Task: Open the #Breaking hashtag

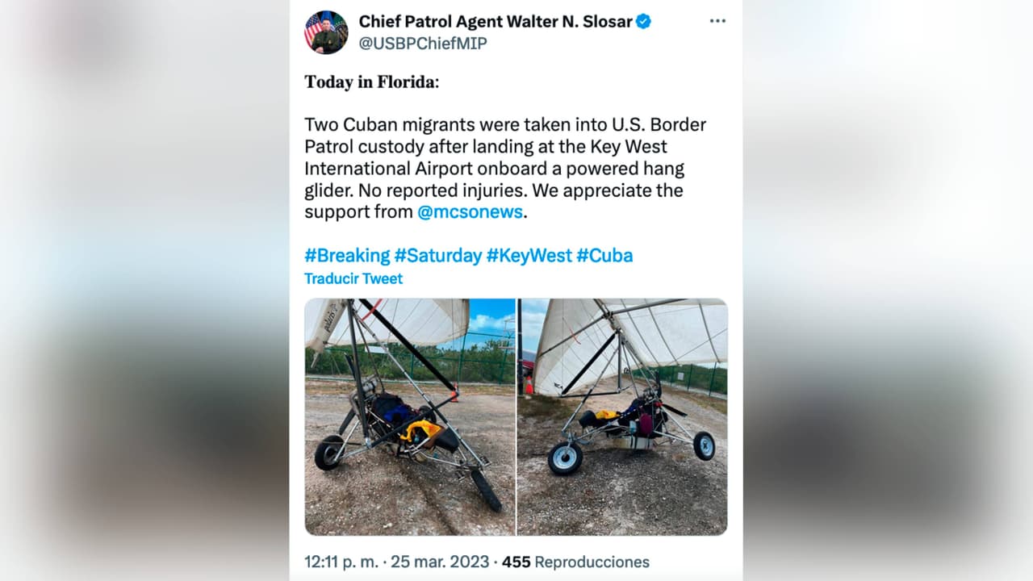Action: (x=347, y=256)
